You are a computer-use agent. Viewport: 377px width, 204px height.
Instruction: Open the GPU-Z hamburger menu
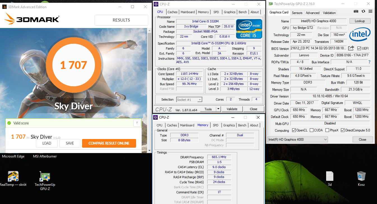(x=370, y=11)
